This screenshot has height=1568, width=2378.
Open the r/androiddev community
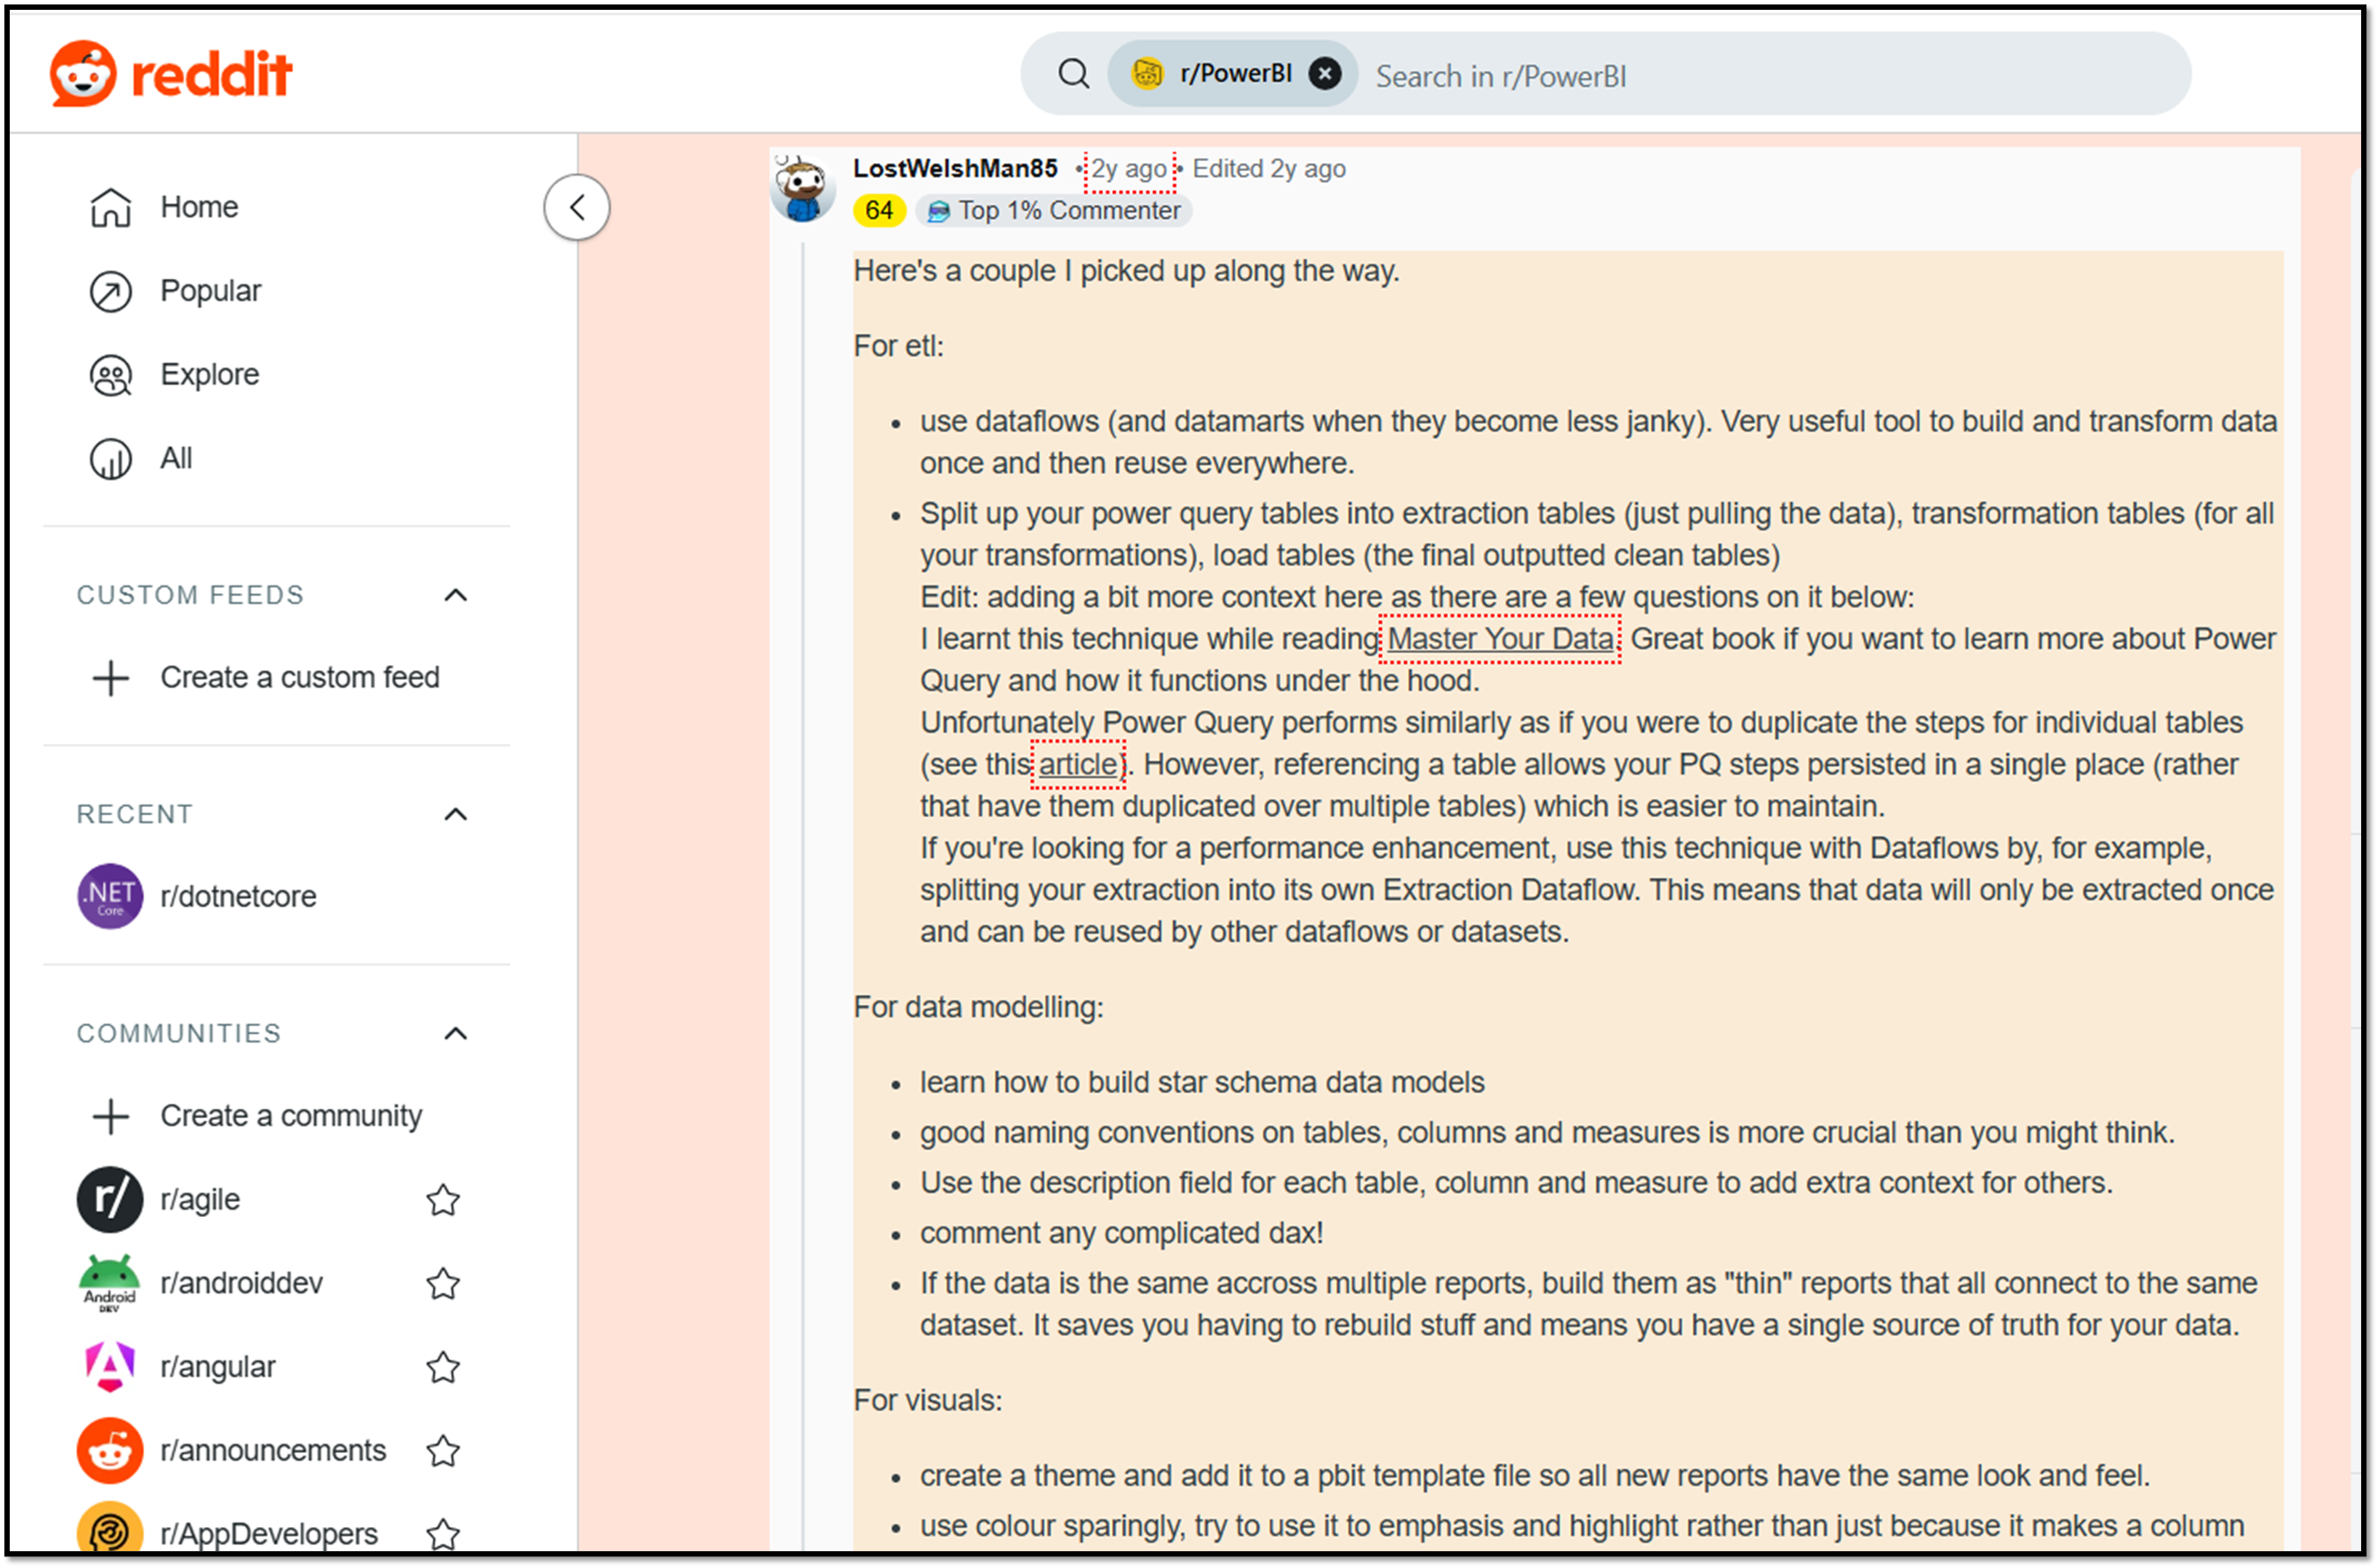pos(241,1283)
